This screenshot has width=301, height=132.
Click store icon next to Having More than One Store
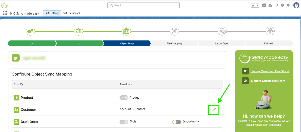[x=245, y=71]
